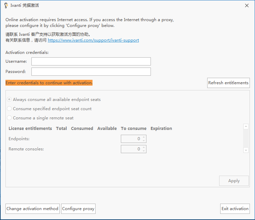Click the 'Expiration' column header
The width and height of the screenshot is (255, 220).
[x=161, y=128]
